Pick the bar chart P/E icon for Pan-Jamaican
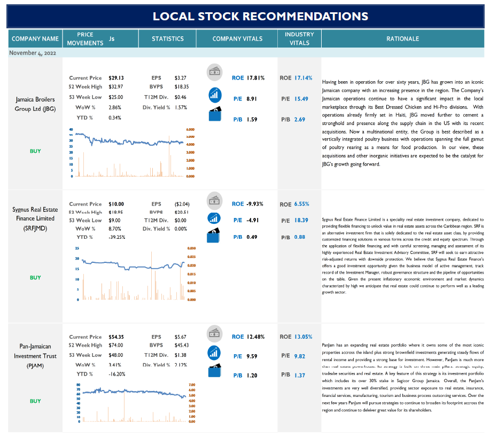Screen dimensions: 498x437 point(214,353)
